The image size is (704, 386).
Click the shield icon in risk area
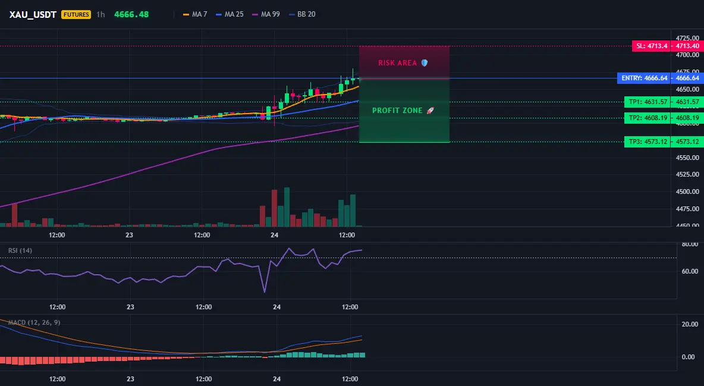click(x=425, y=63)
